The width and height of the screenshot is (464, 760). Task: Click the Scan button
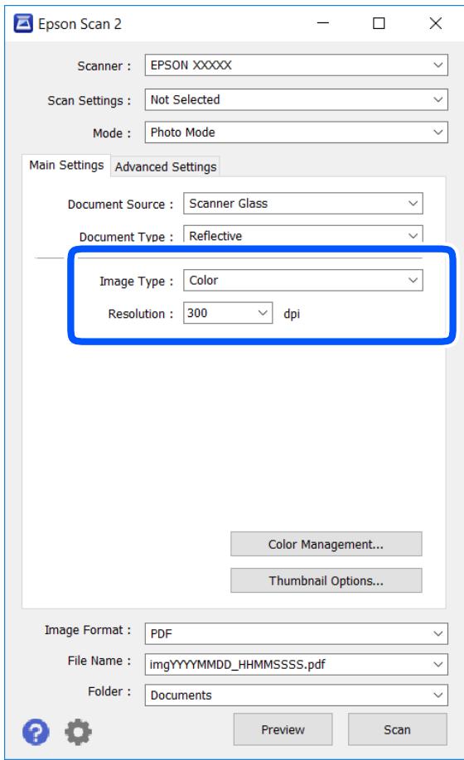tap(398, 729)
